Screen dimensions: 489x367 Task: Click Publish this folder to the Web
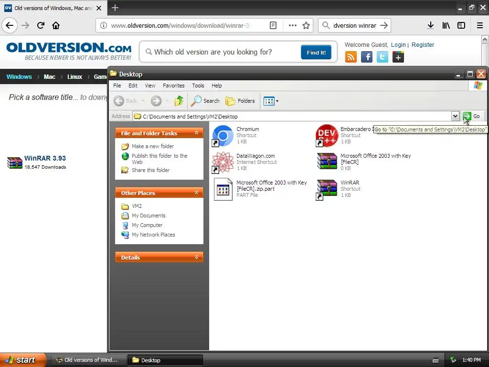[159, 159]
